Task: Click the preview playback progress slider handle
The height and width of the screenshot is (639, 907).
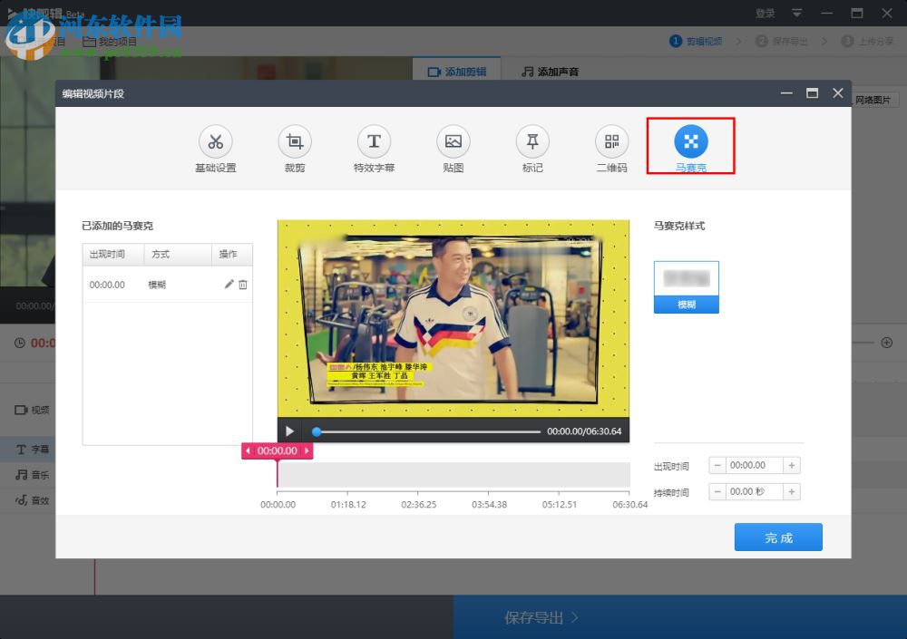Action: [317, 431]
